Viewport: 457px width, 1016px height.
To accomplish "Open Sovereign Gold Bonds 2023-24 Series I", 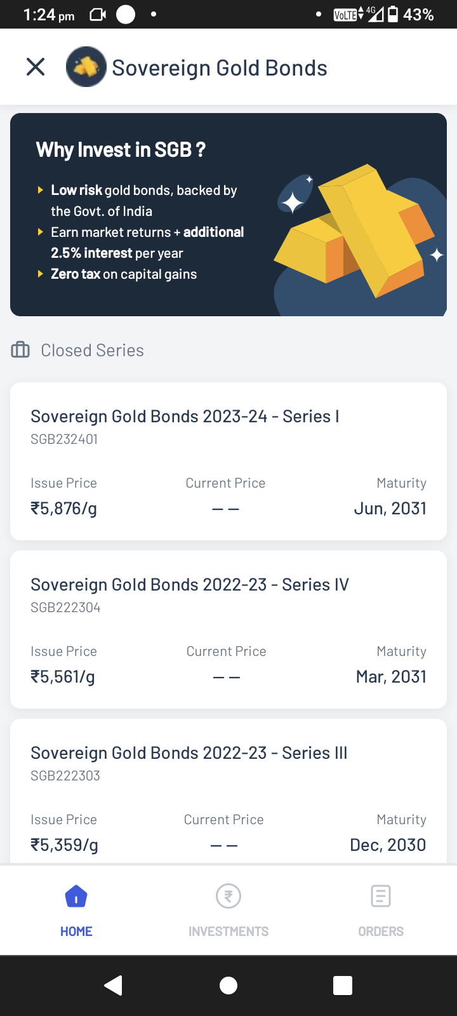I will (185, 417).
